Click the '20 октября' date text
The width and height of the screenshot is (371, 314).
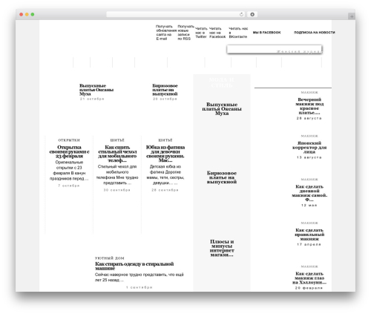pyautogui.click(x=165, y=99)
